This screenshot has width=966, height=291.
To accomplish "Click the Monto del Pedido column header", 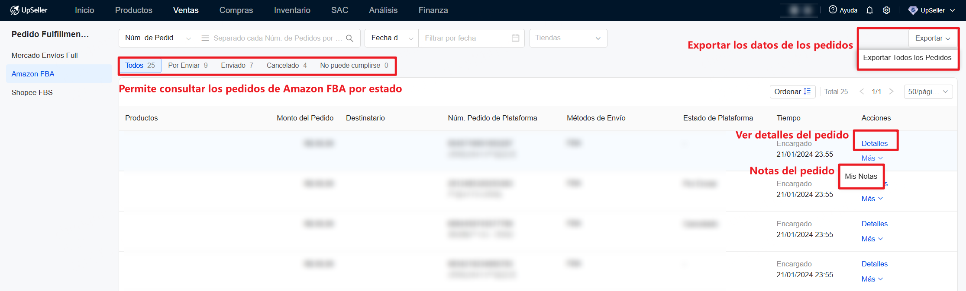I will pyautogui.click(x=305, y=118).
